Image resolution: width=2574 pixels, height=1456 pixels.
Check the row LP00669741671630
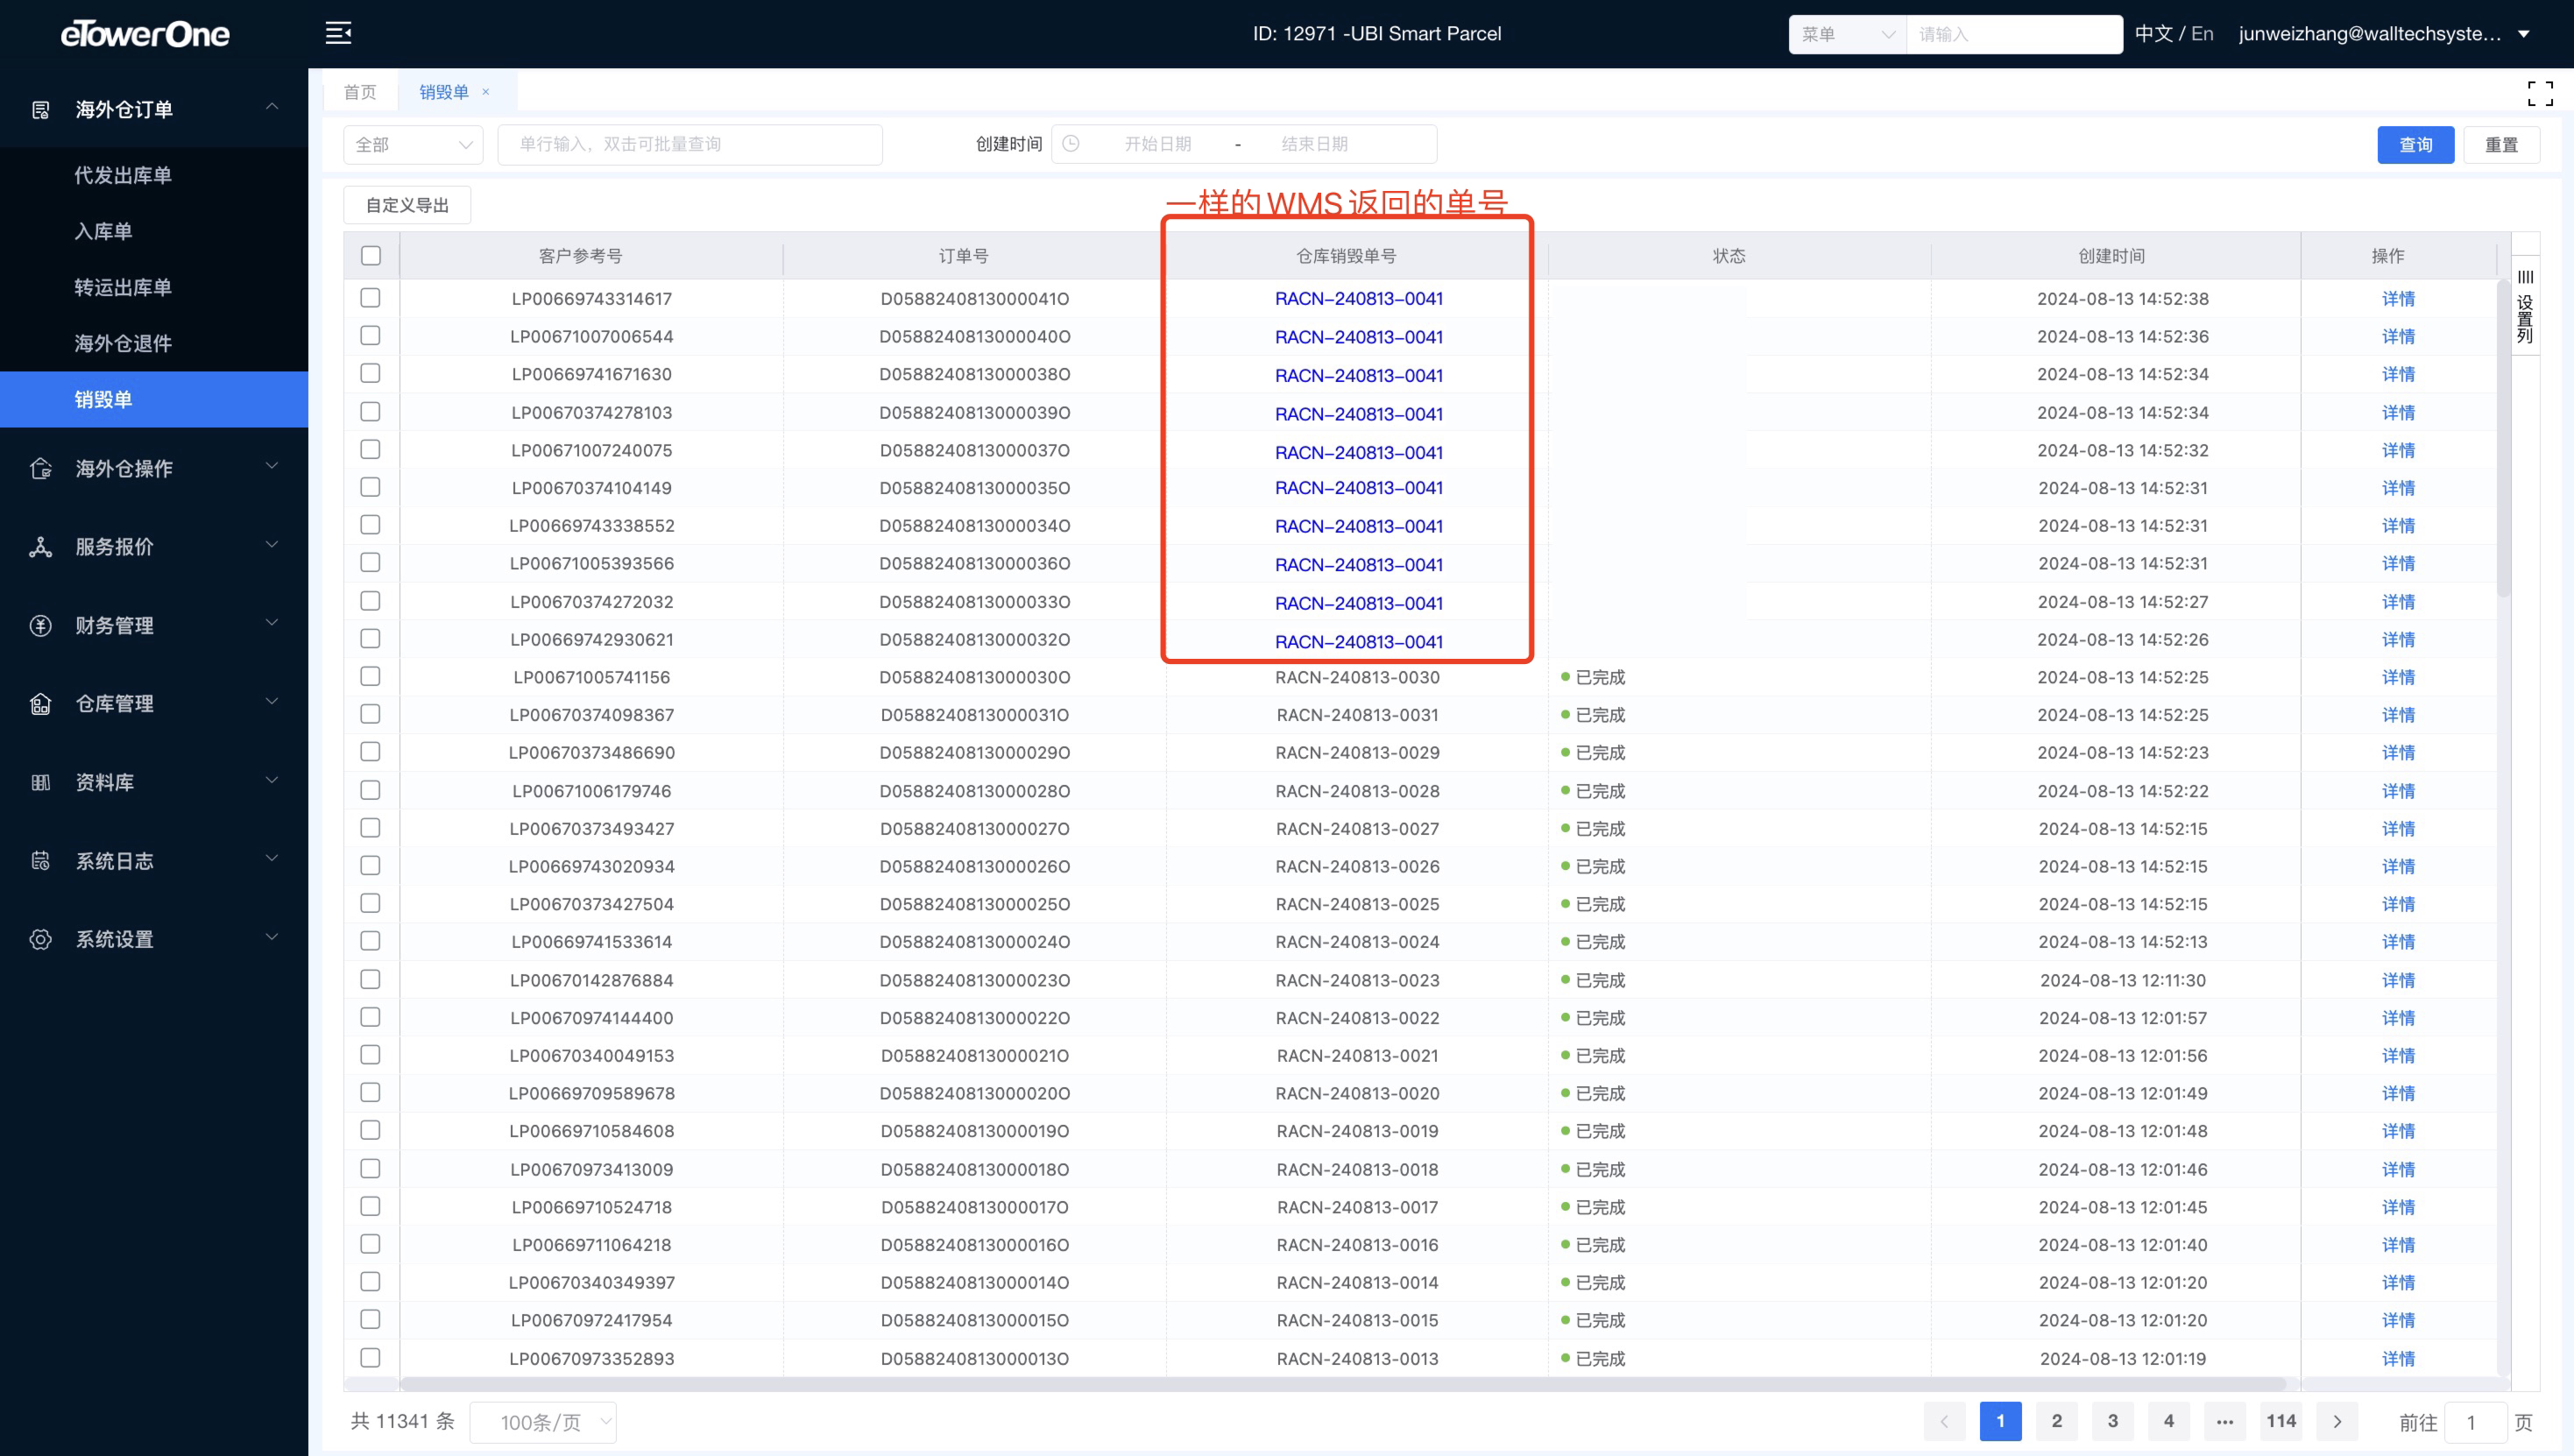pos(371,373)
